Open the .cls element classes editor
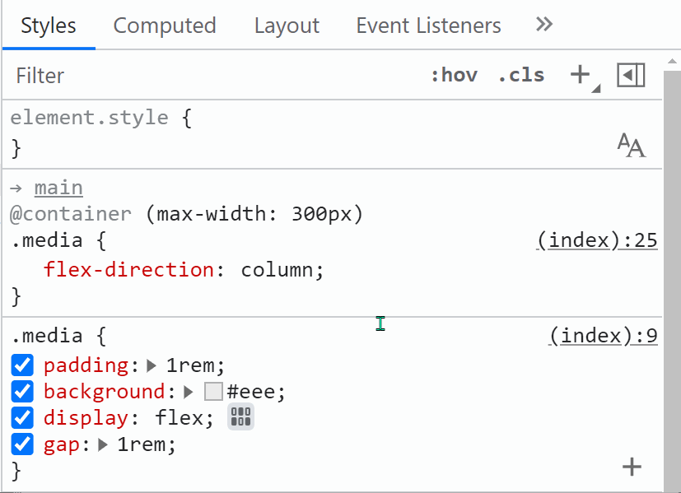The height and width of the screenshot is (493, 681). click(520, 75)
